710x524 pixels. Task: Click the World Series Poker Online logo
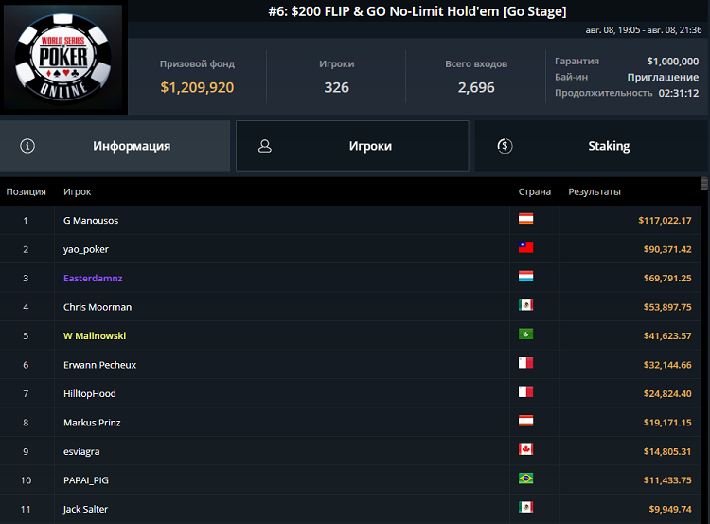(63, 59)
